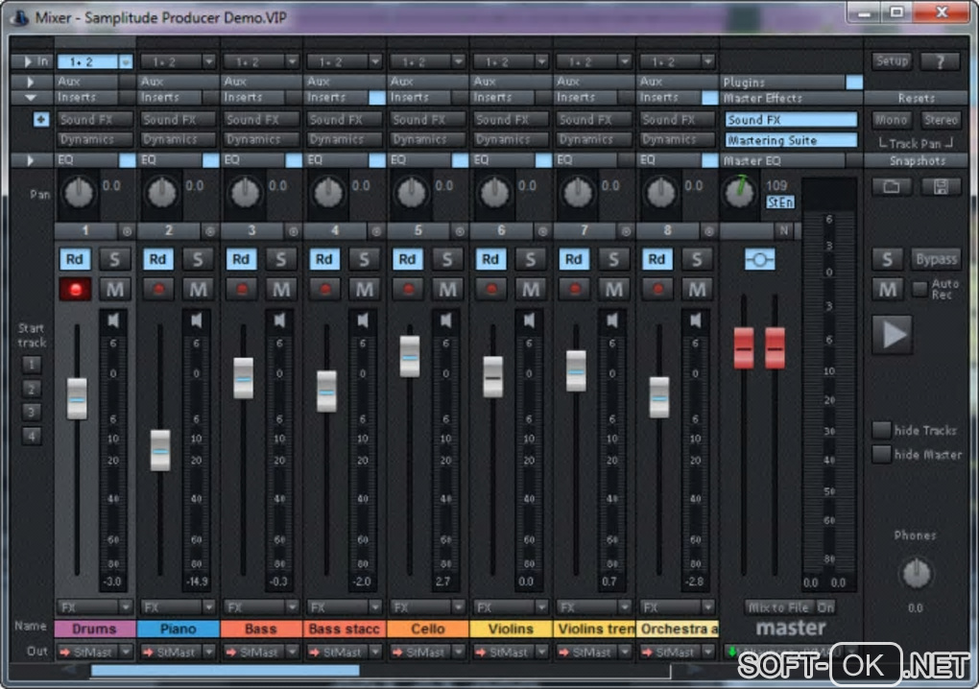Toggle master Plugins enable square
This screenshot has height=689, width=979.
tap(854, 82)
